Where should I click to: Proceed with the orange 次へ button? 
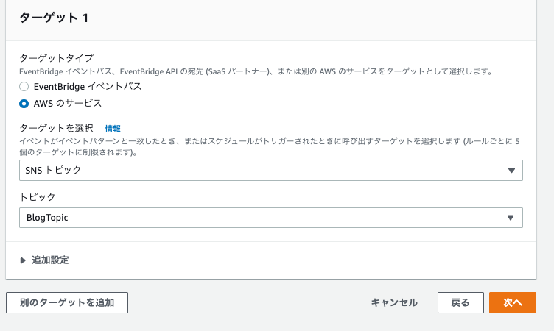pyautogui.click(x=513, y=302)
